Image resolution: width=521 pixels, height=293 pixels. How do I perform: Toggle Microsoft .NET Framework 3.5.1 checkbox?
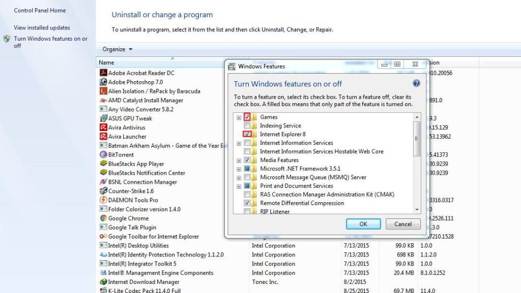247,169
